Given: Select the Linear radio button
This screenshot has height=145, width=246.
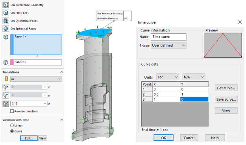Looking at the screenshot, I should pos(12,125).
